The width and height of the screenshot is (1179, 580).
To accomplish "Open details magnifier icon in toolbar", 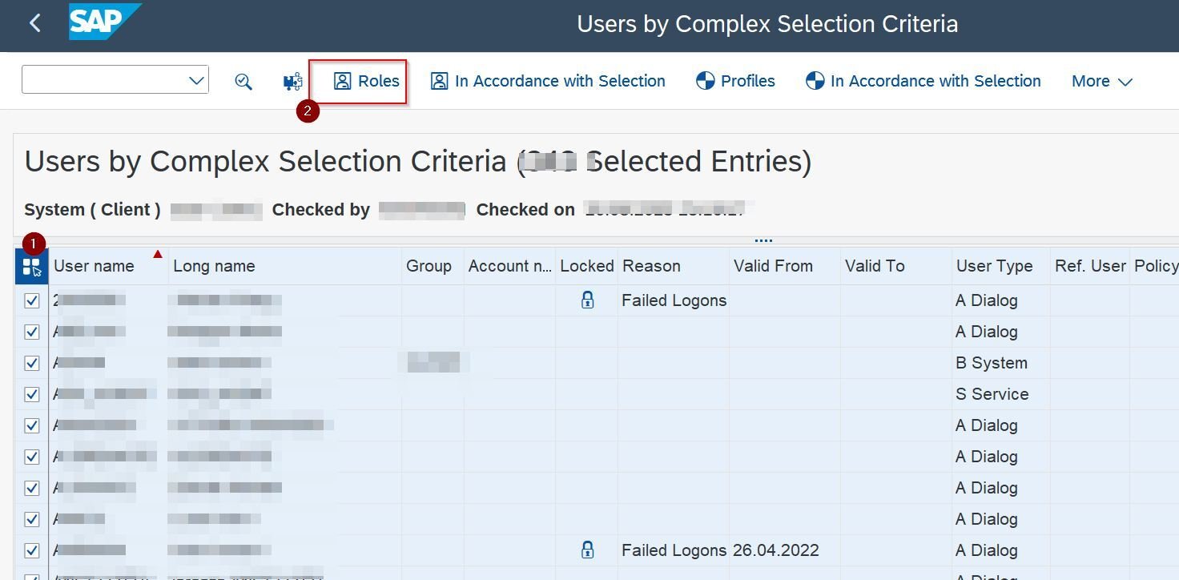I will point(243,81).
